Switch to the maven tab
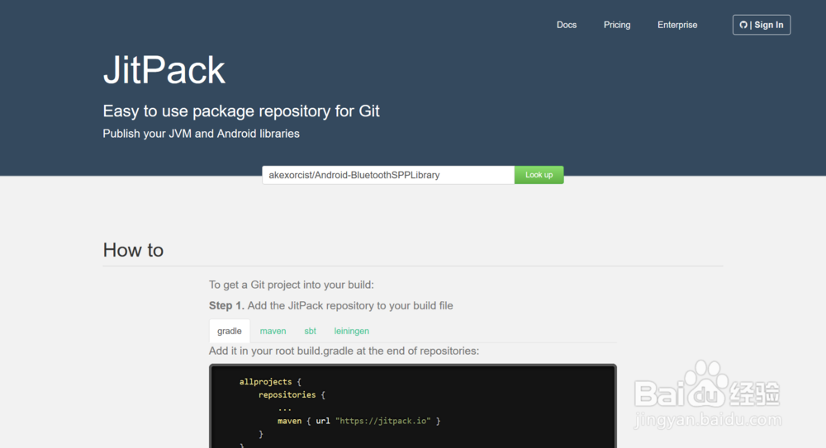The image size is (826, 448). click(273, 331)
